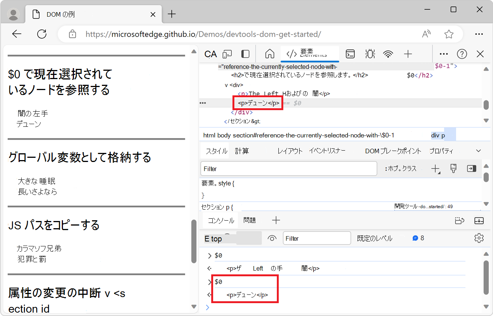
Task: Collapse the expanded div node in Elements
Action: coord(226,85)
